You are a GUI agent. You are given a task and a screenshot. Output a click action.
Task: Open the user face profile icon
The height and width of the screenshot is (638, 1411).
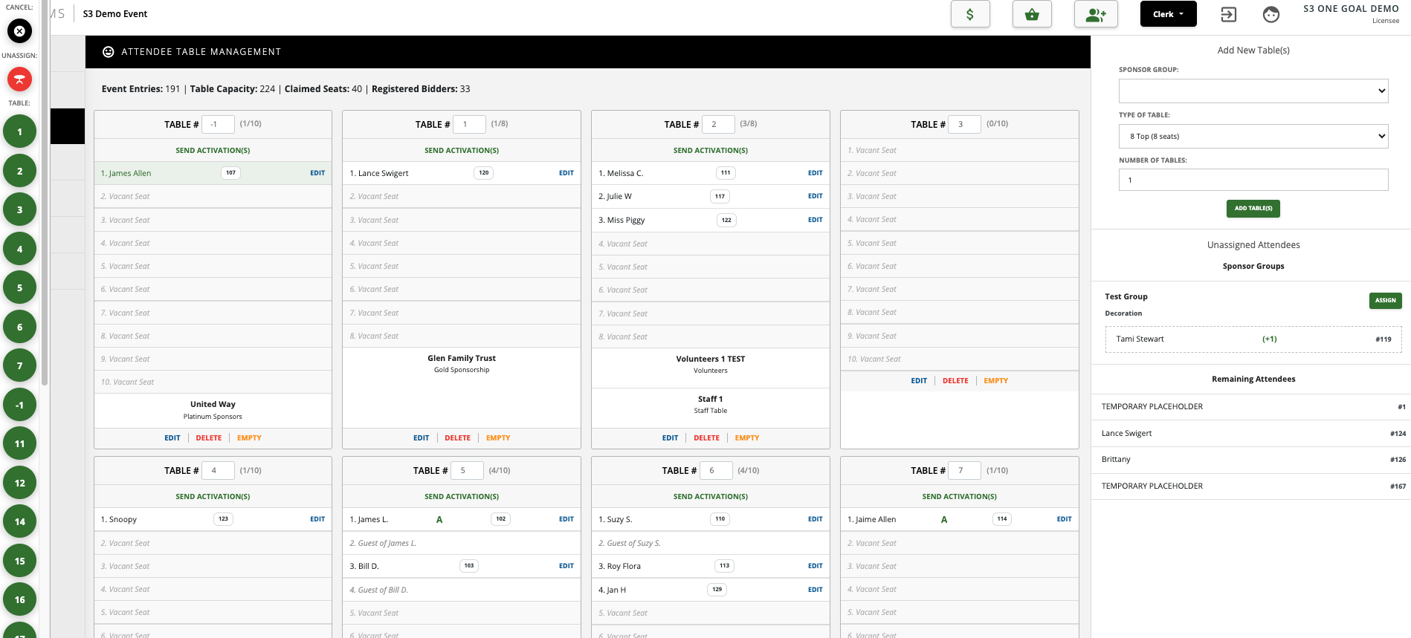point(1271,14)
